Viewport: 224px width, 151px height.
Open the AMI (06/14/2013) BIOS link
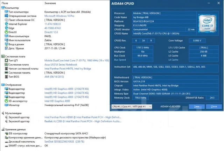[x=54, y=77]
